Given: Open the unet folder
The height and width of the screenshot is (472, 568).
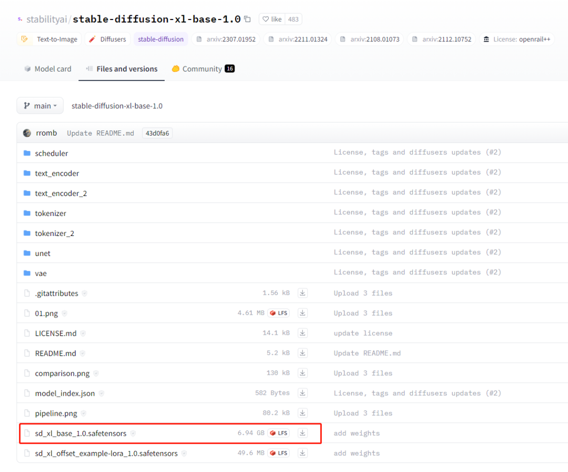Looking at the screenshot, I should pos(43,253).
